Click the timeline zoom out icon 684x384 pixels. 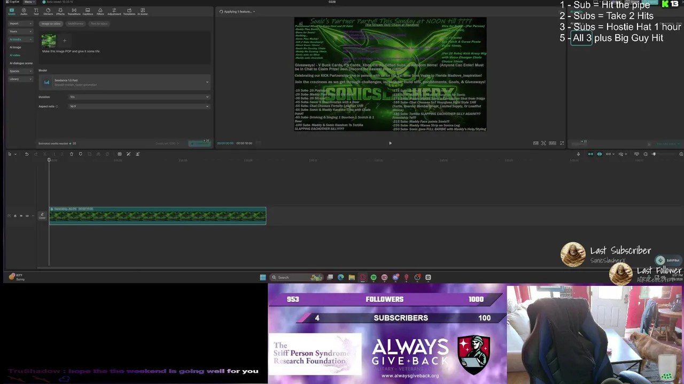[x=646, y=154]
